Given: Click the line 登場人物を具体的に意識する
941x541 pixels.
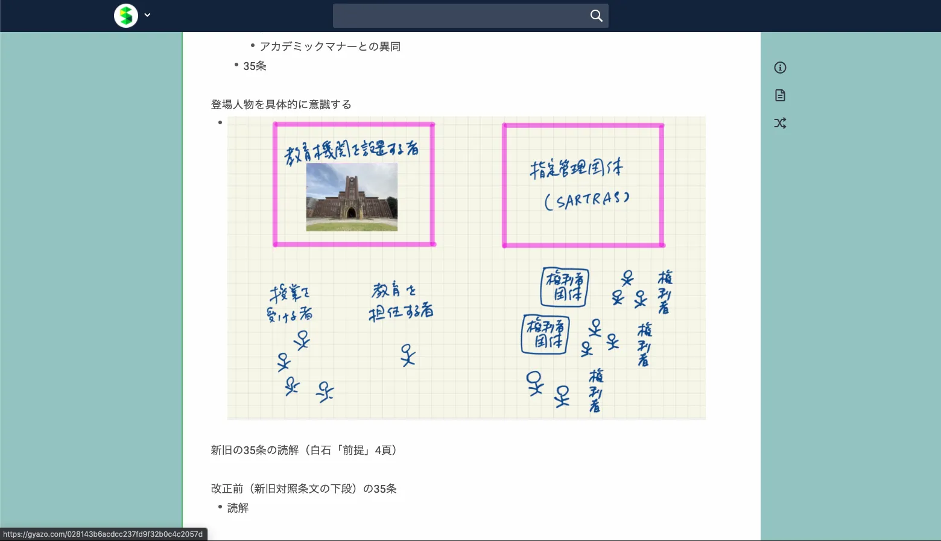Looking at the screenshot, I should 281,104.
